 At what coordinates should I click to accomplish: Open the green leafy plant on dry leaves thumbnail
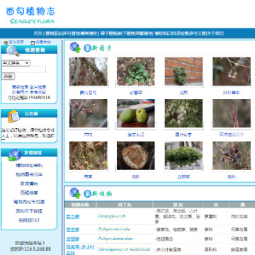136,72
